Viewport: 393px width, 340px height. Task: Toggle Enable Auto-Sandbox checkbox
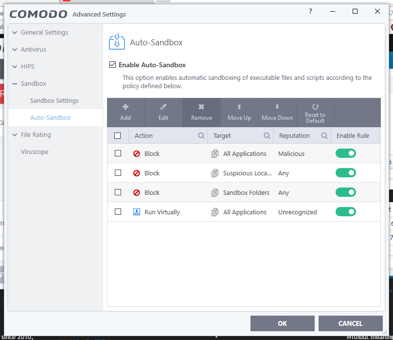point(112,65)
